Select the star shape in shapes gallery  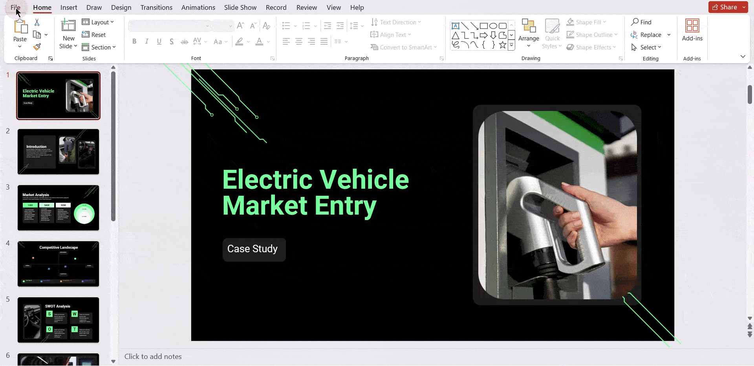pos(502,45)
